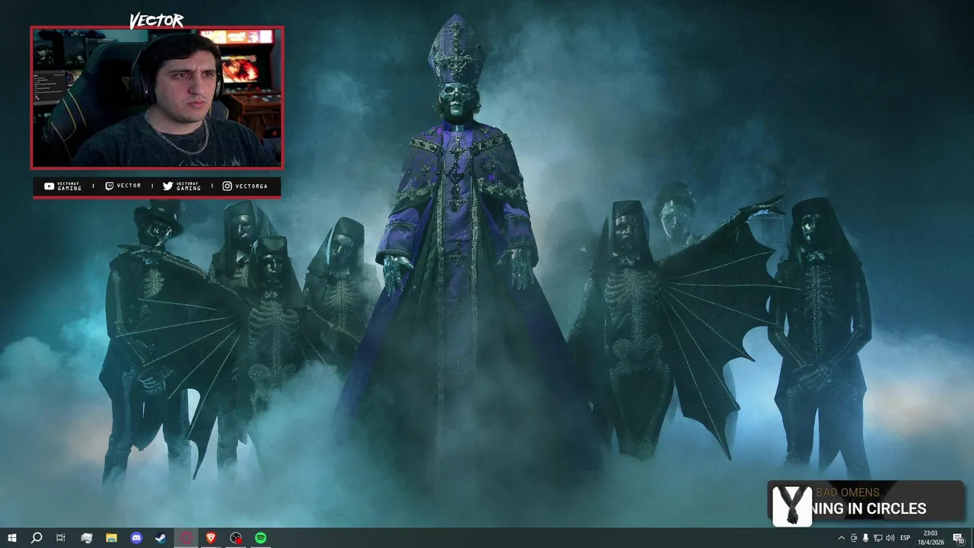Open the notification center with 10 badge
The height and width of the screenshot is (548, 974).
(958, 538)
